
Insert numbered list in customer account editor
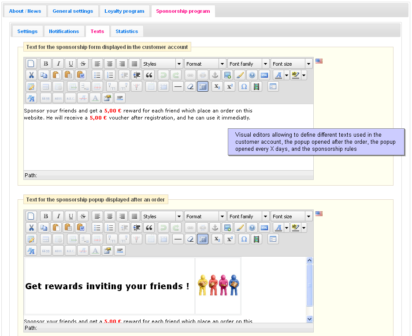(x=110, y=75)
